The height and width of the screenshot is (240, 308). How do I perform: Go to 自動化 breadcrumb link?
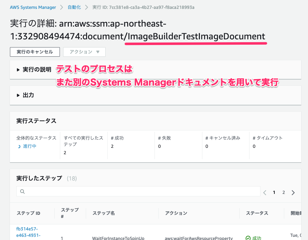(74, 7)
